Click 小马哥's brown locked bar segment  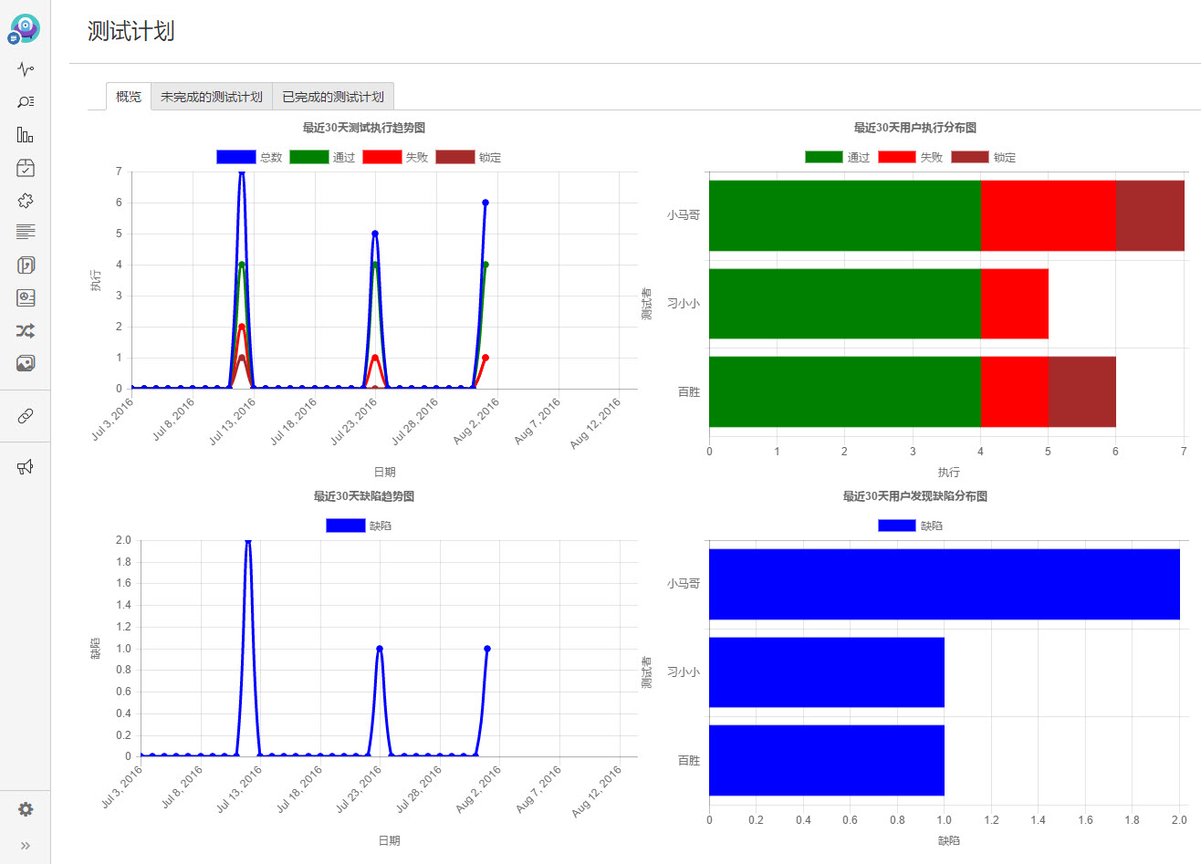[1150, 215]
